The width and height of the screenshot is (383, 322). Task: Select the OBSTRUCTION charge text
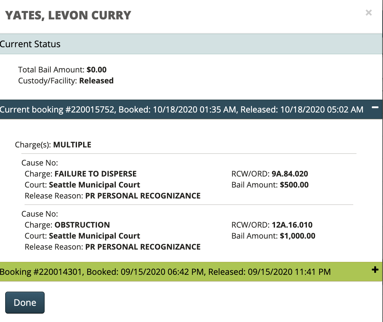pyautogui.click(x=82, y=225)
